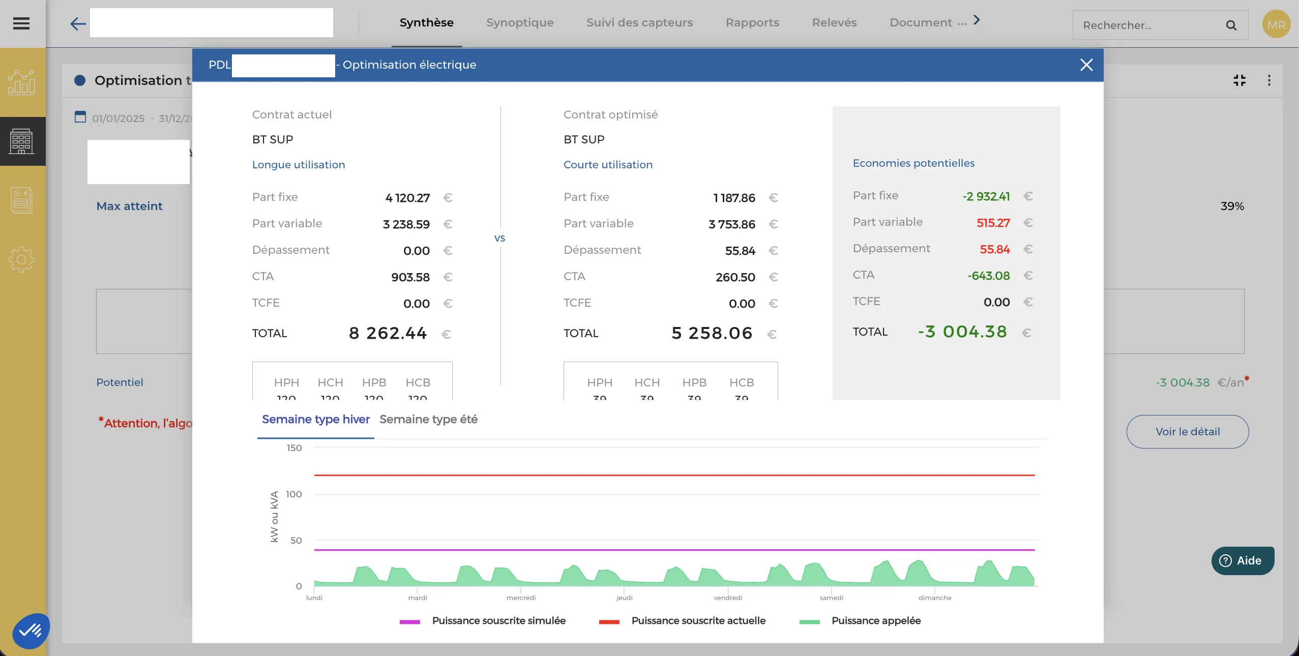Open the three-dot options menu
The height and width of the screenshot is (656, 1299).
1269,80
